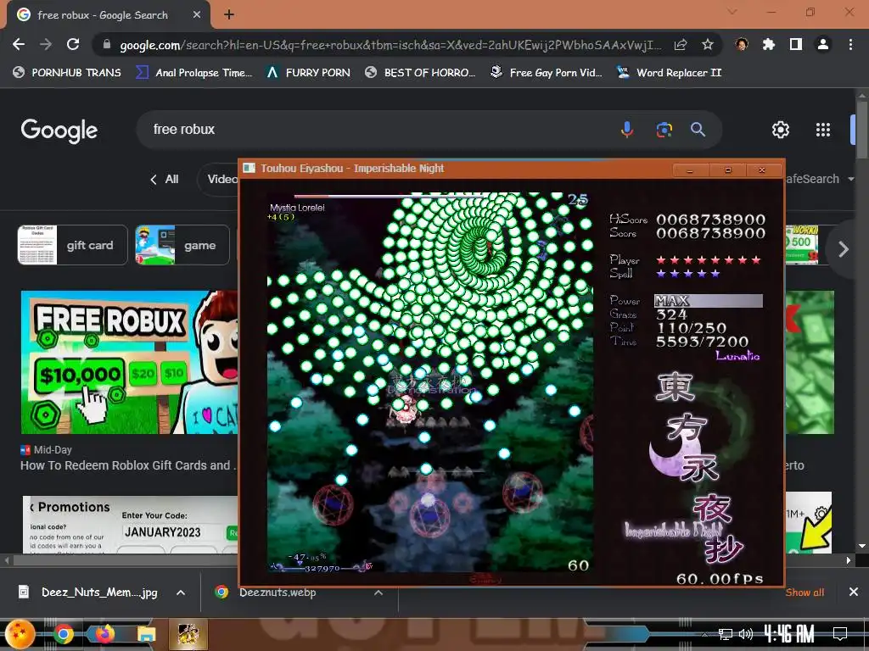
Task: Click 'Mystia Lorelei' boss name in game
Action: point(297,208)
